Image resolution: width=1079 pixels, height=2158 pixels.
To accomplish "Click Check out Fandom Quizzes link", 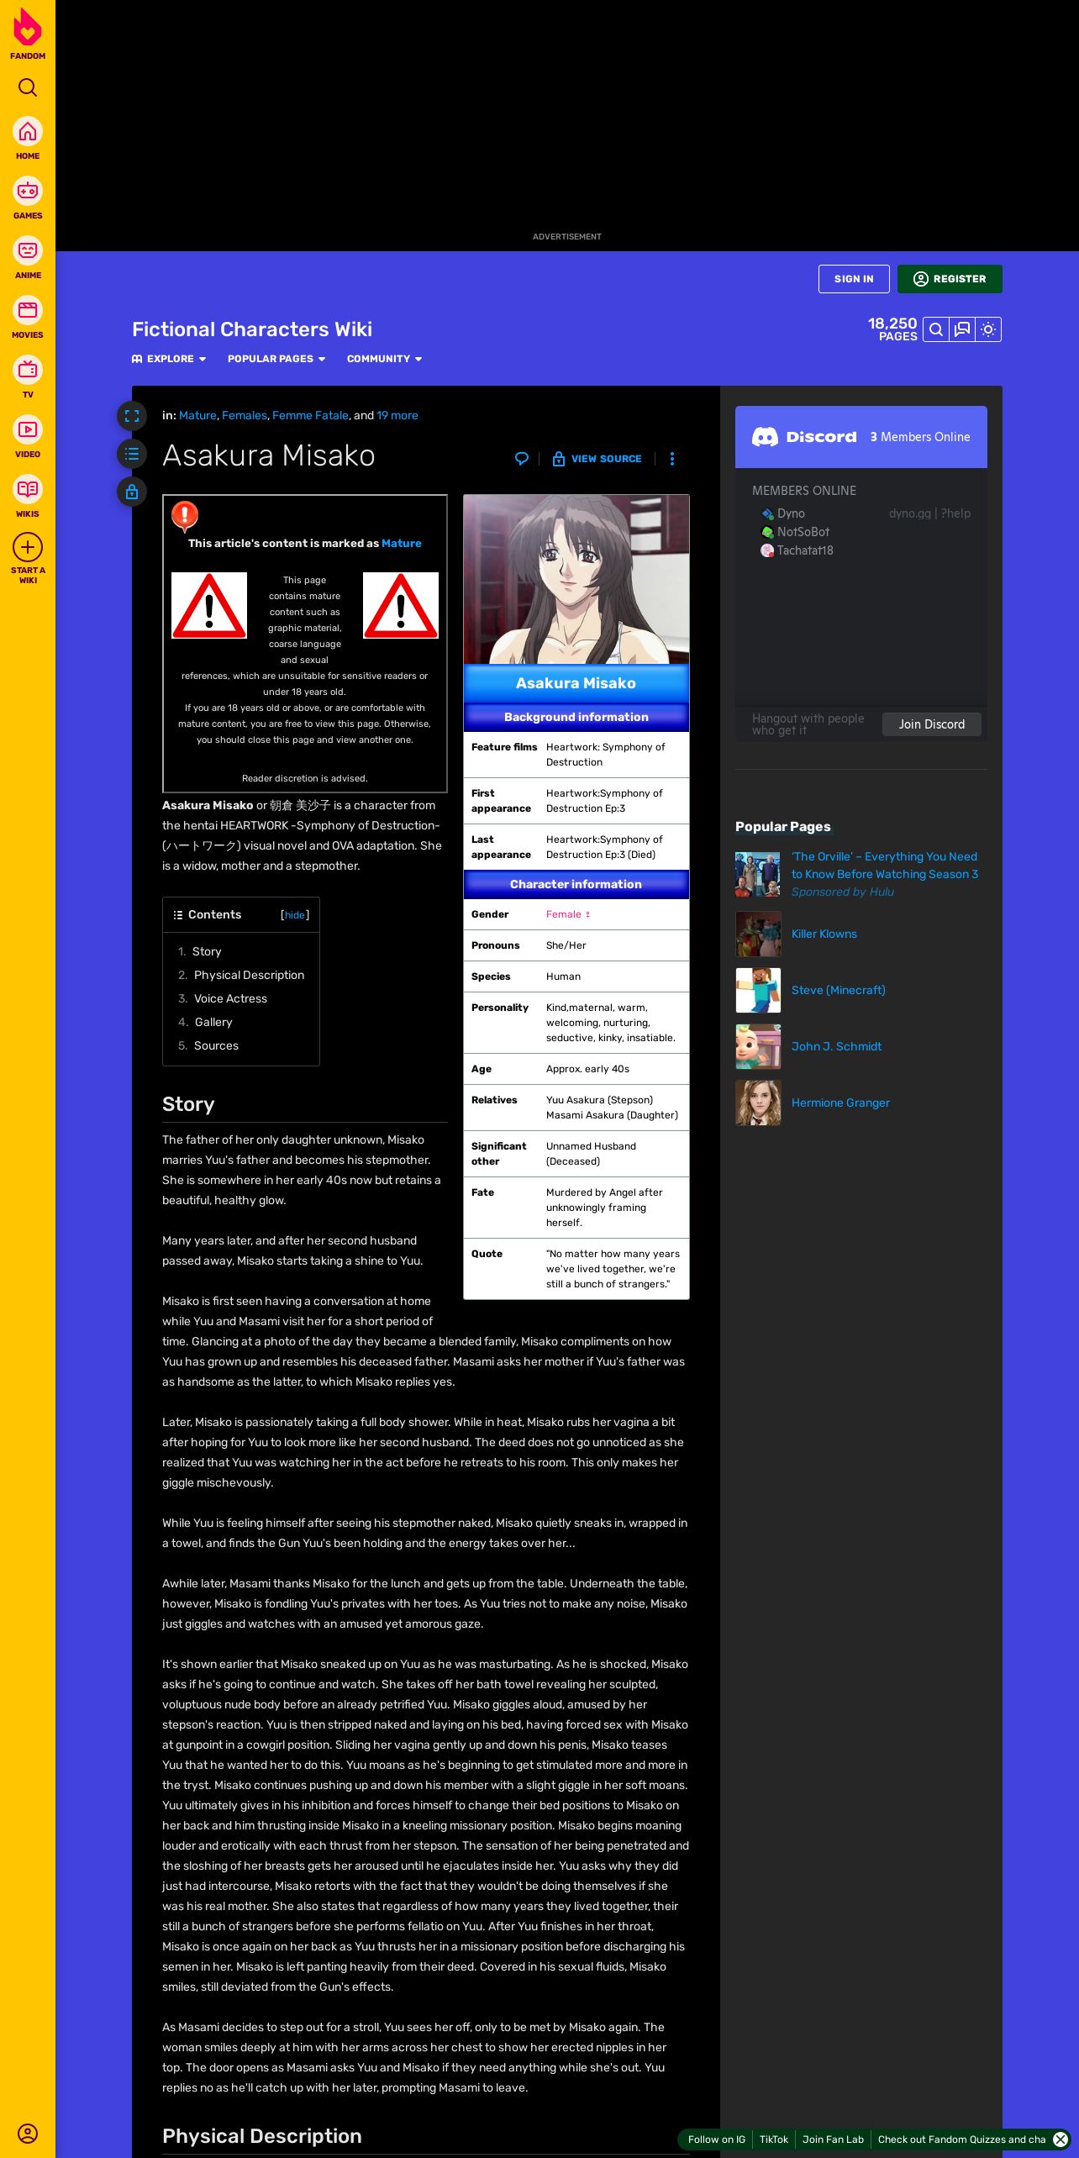I will (961, 2140).
